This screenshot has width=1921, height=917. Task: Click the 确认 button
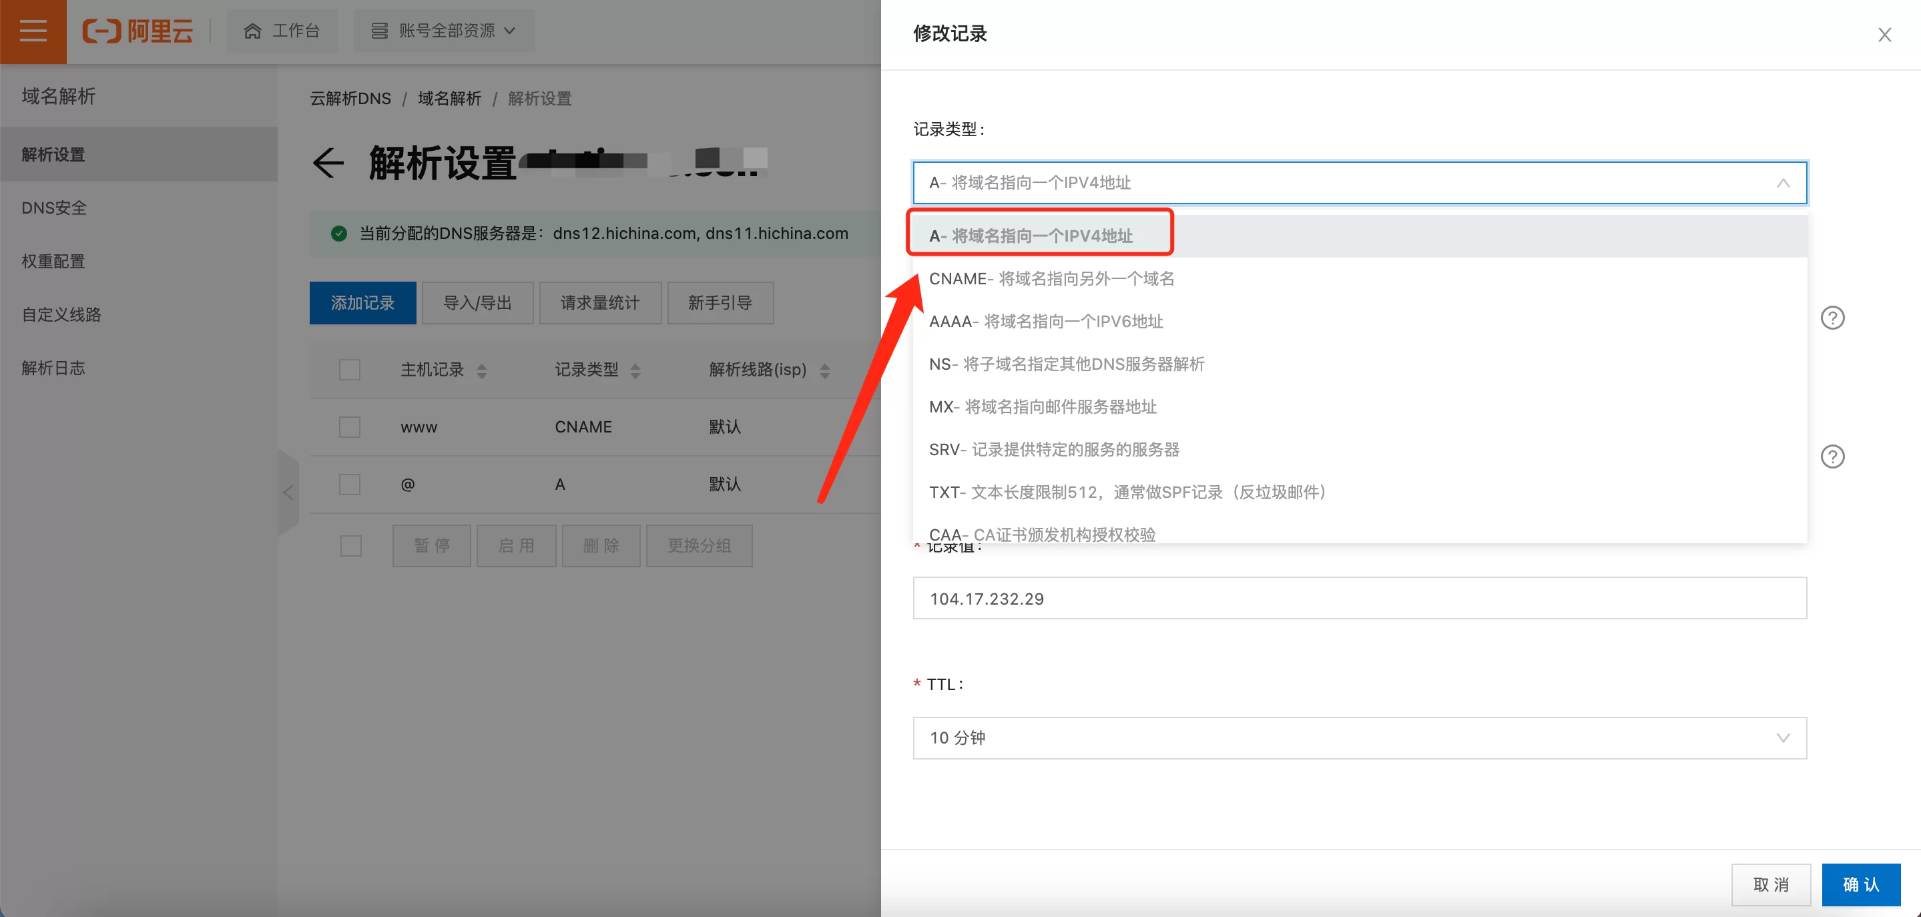(x=1862, y=885)
